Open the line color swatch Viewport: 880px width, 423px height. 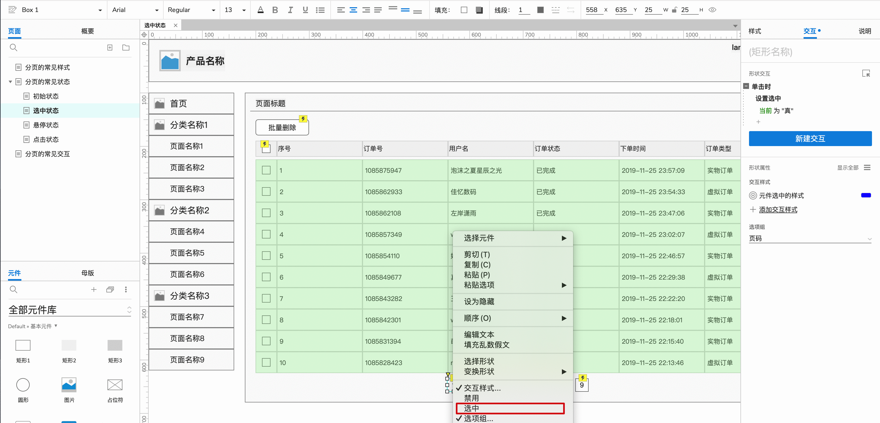tap(541, 10)
